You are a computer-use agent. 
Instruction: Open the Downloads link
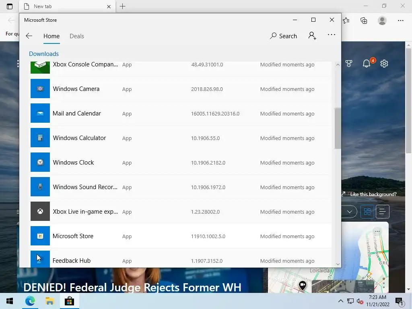44,54
